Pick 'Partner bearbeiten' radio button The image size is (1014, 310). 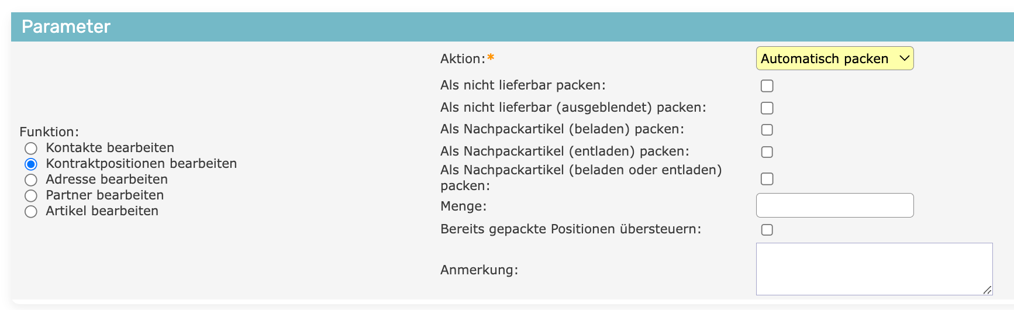point(31,196)
